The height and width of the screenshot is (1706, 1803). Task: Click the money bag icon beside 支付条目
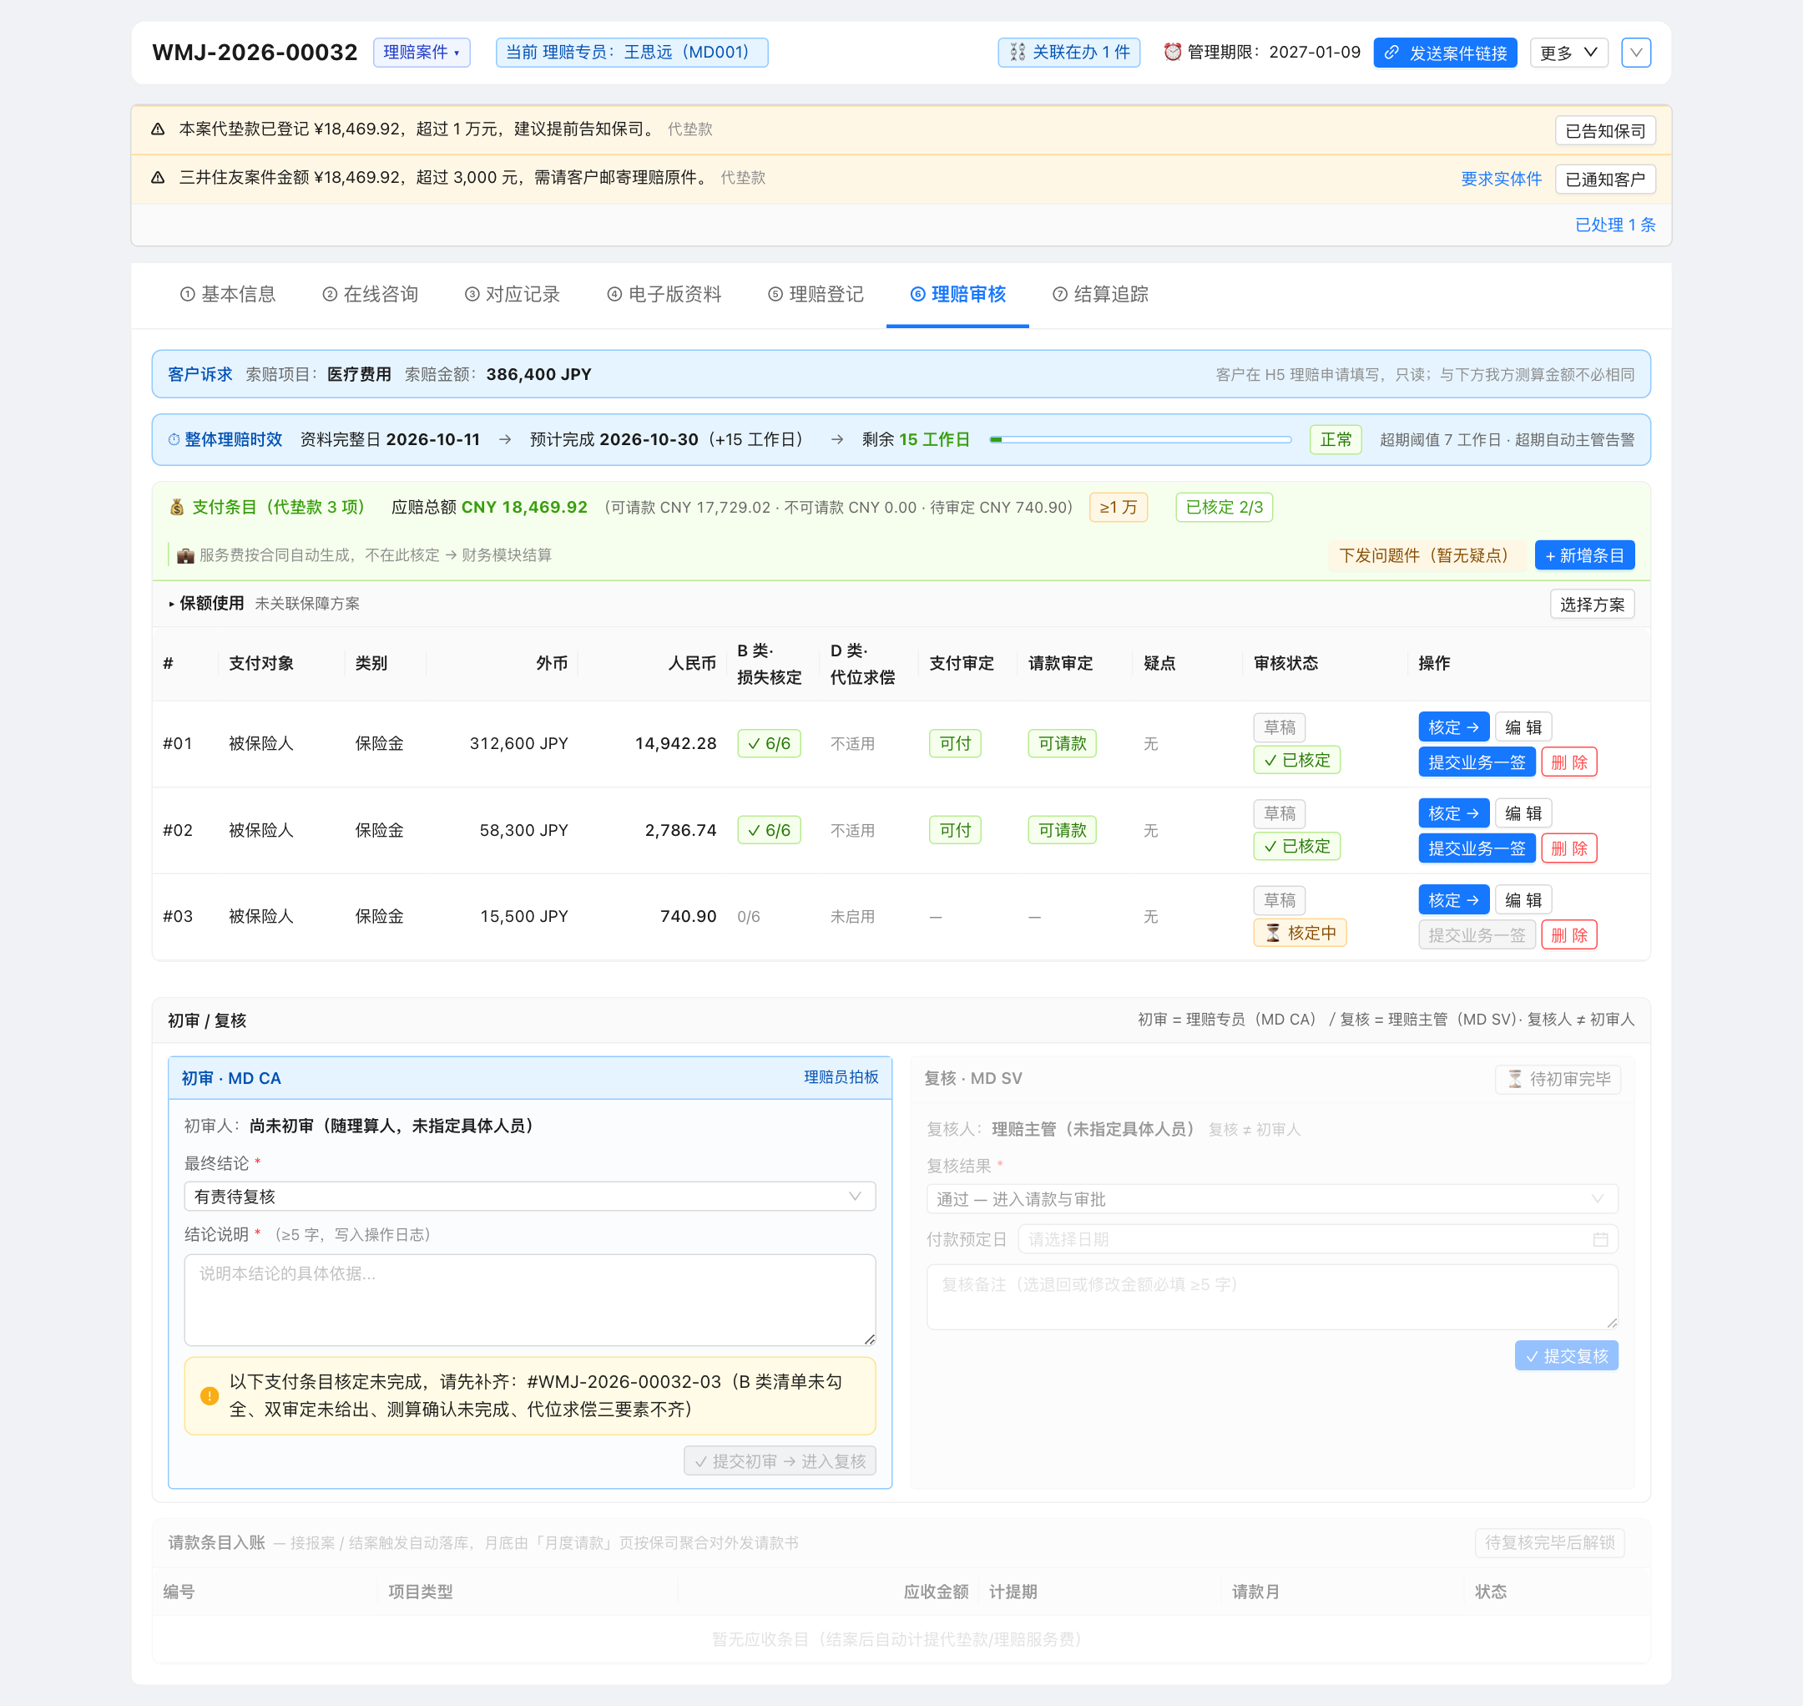point(177,508)
